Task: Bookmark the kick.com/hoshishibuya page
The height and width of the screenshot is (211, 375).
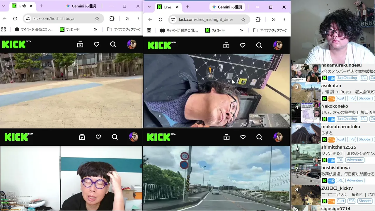Action: 97,18
